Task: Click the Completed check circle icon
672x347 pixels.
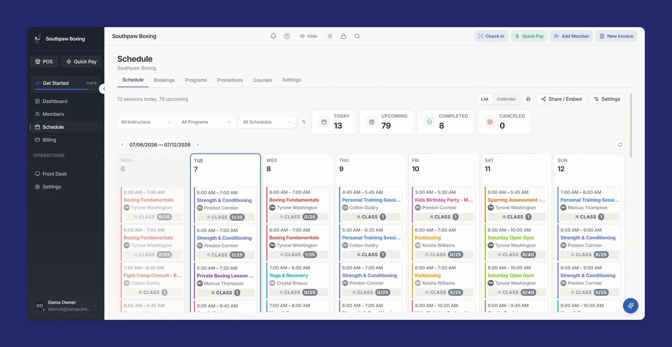Action: tap(429, 122)
